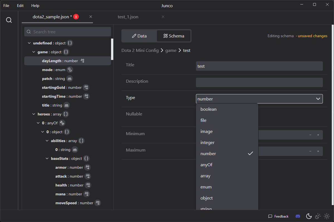334x222 pixels.
Task: Click the object icon beside baseStats
Action: 86,158
